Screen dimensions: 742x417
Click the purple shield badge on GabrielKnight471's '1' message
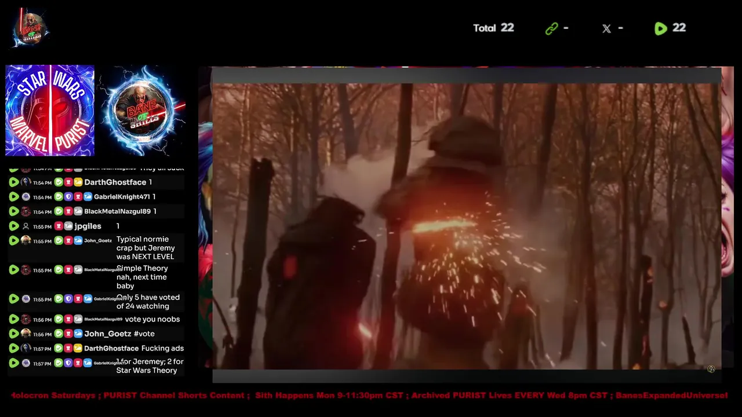tap(68, 197)
